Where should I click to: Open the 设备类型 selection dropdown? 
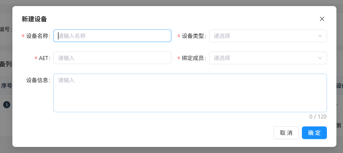[268, 36]
